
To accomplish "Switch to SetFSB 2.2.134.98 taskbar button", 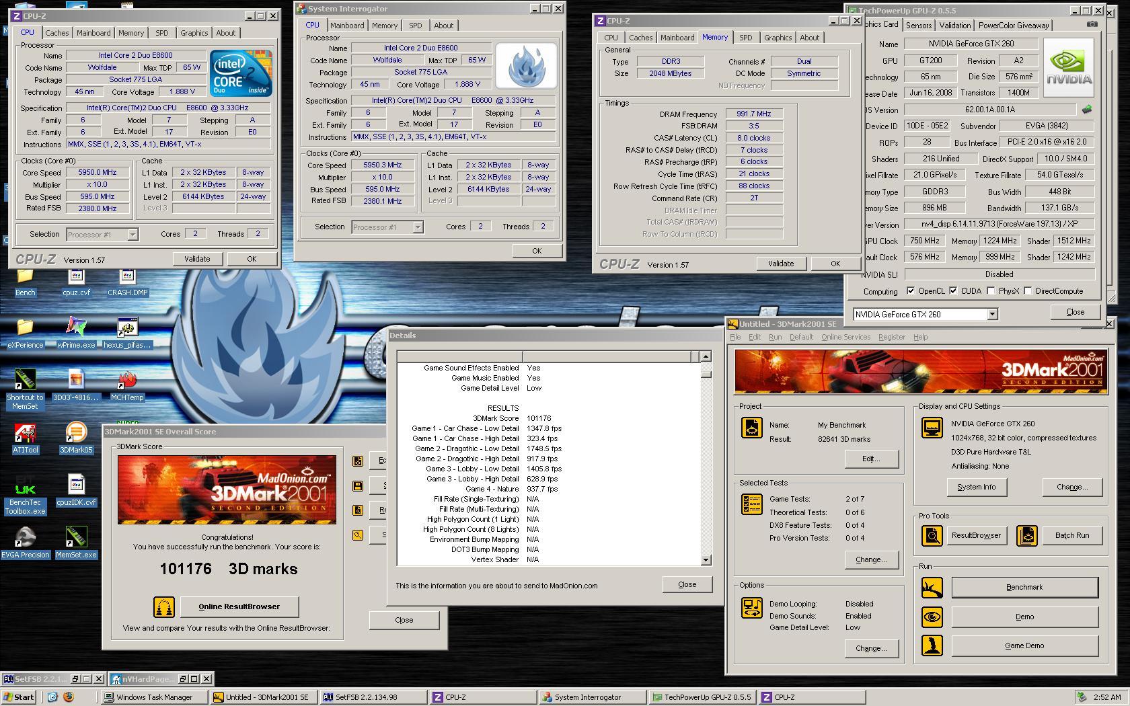I will pyautogui.click(x=373, y=697).
